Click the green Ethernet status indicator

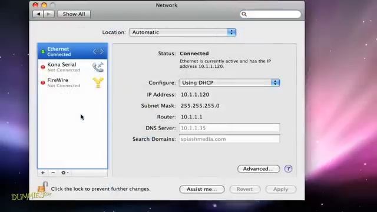[43, 51]
